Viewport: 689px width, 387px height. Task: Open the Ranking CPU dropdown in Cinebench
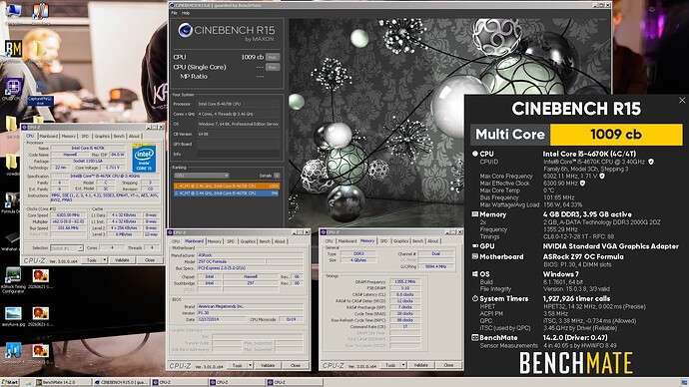(x=202, y=176)
